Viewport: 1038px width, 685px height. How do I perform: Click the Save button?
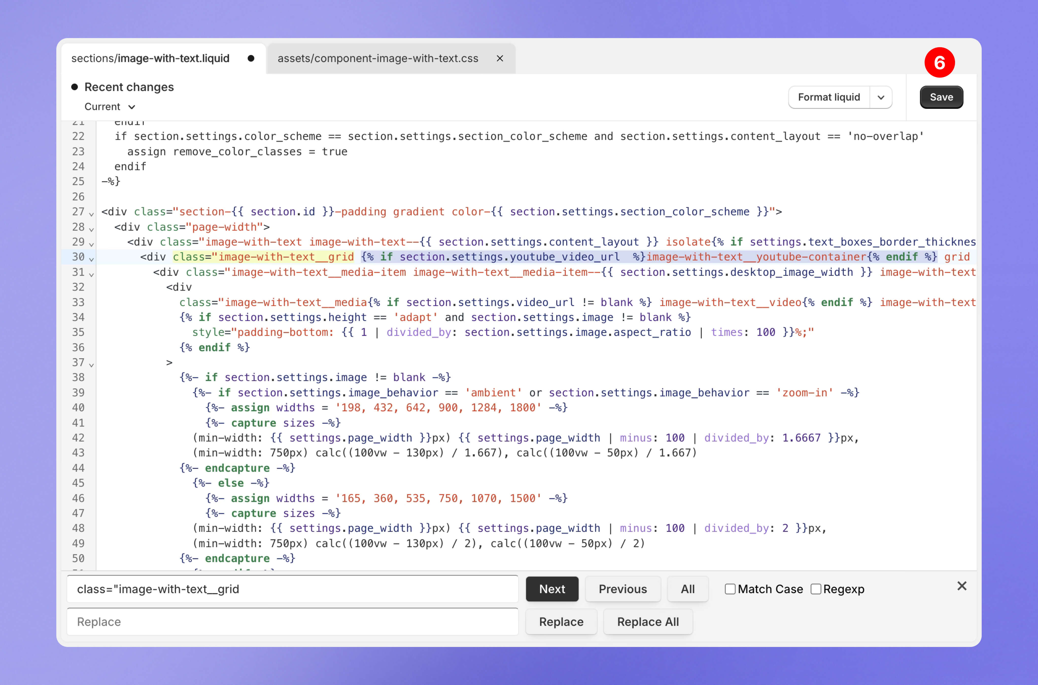941,97
